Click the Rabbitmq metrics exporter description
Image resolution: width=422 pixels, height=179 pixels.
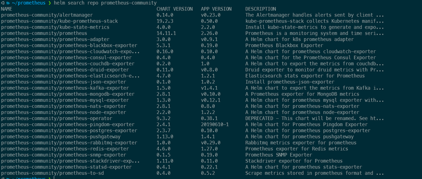point(301,143)
